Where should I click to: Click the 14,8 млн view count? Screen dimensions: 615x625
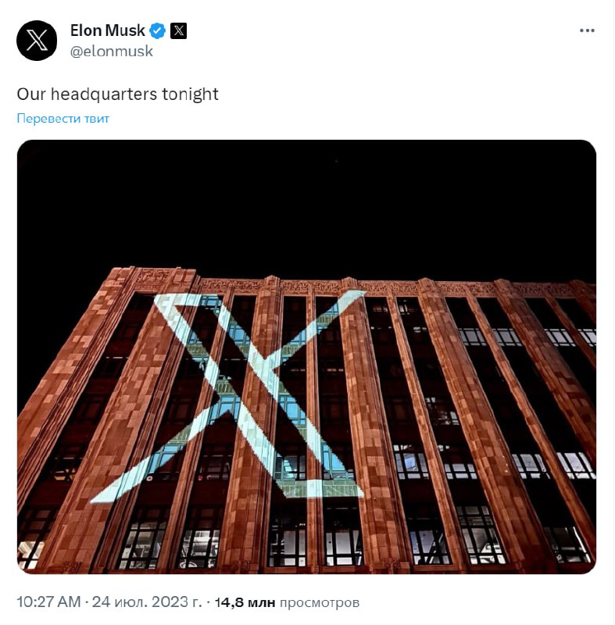(244, 602)
